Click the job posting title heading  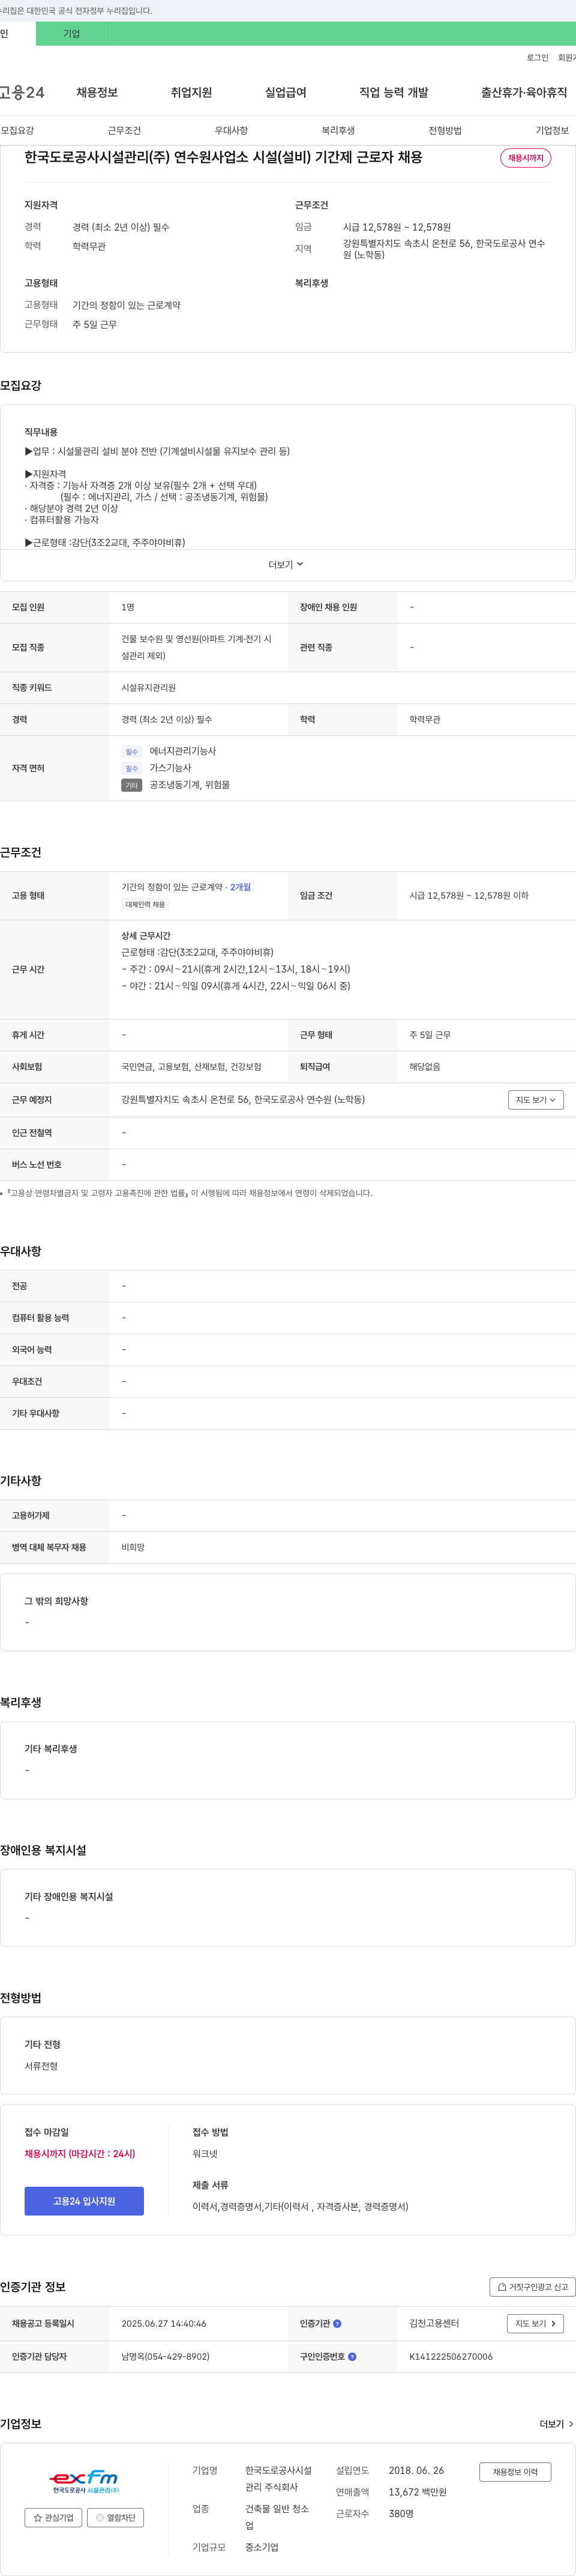pyautogui.click(x=224, y=157)
